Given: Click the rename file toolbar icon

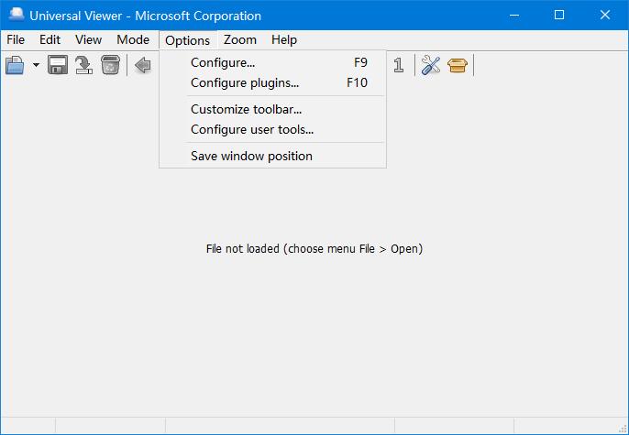Looking at the screenshot, I should (83, 65).
